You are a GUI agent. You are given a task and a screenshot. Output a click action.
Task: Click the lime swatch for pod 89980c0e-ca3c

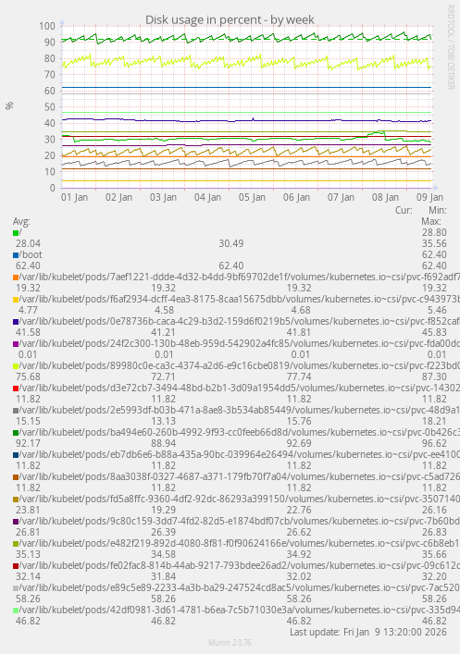tap(16, 365)
